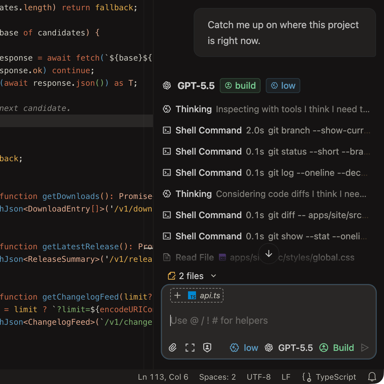Open the GPT-5.5 model selector in input bar
This screenshot has height=384, width=384.
[289, 348]
